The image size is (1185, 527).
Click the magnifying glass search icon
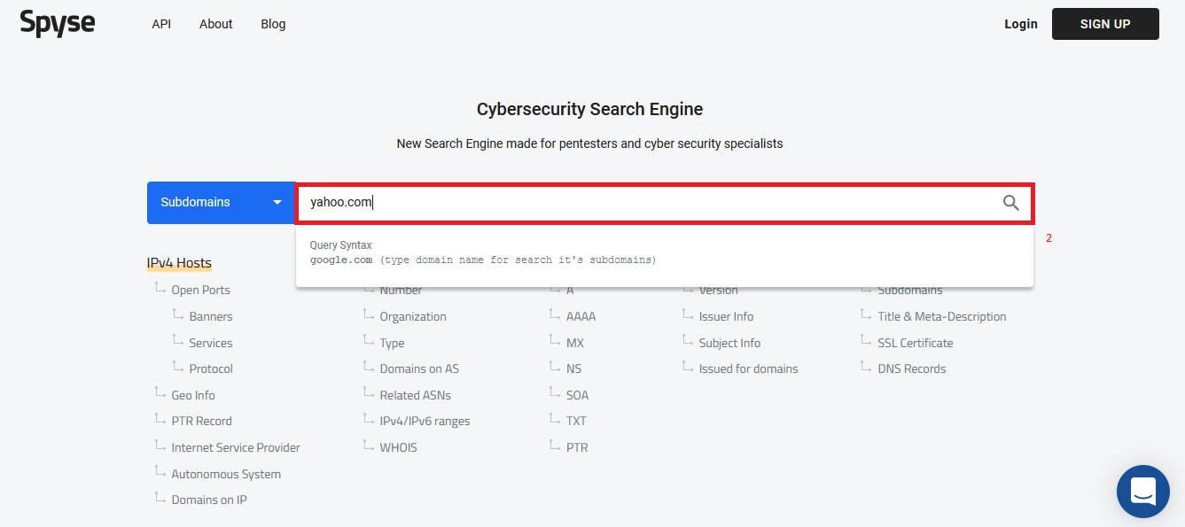point(1010,203)
